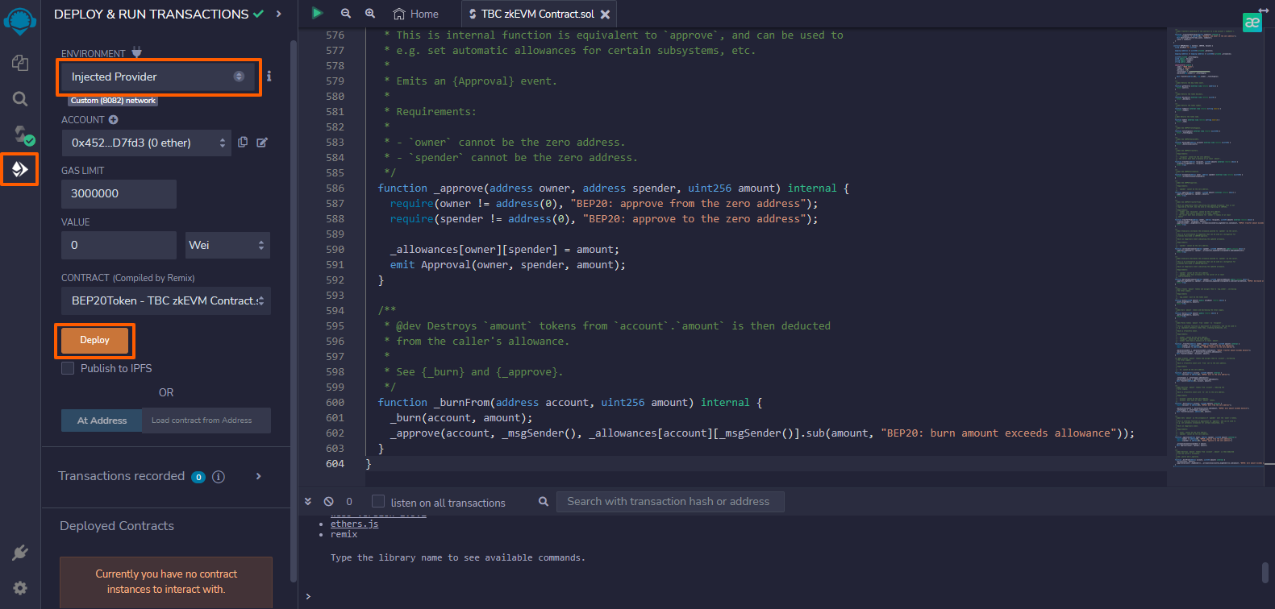This screenshot has height=609, width=1275.
Task: Click the 'emit Approval' code line
Action: pyautogui.click(x=507, y=264)
